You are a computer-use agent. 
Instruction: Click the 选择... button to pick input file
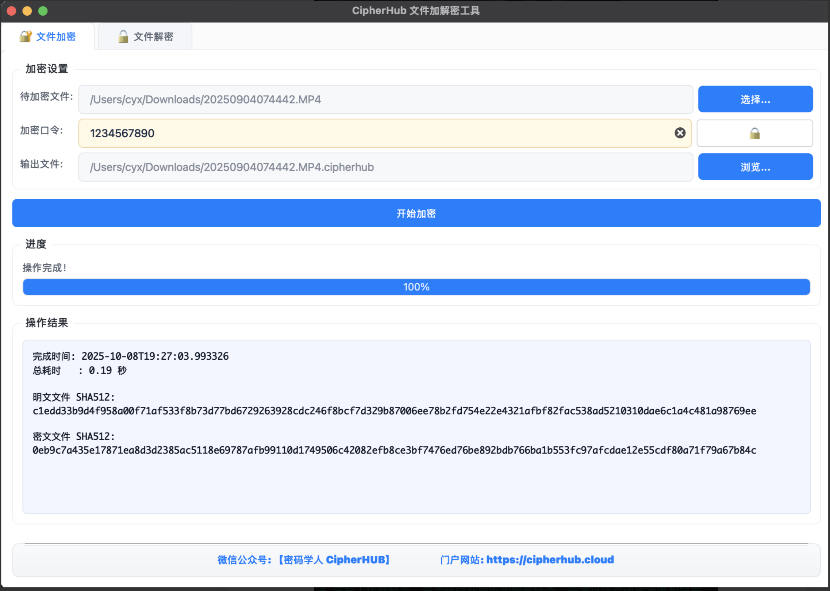point(755,99)
